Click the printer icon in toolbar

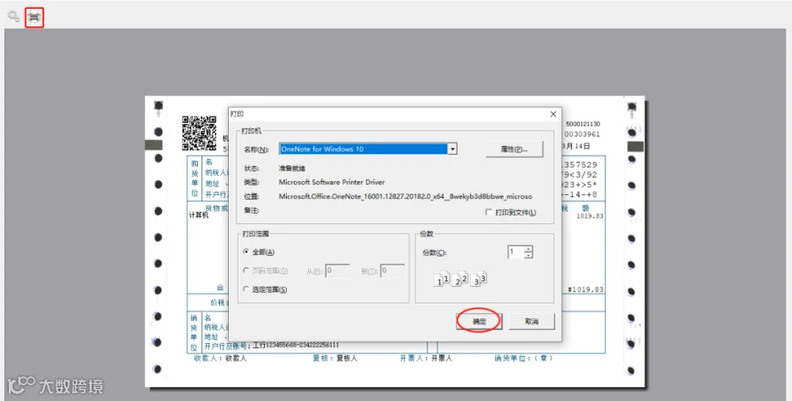[x=33, y=18]
